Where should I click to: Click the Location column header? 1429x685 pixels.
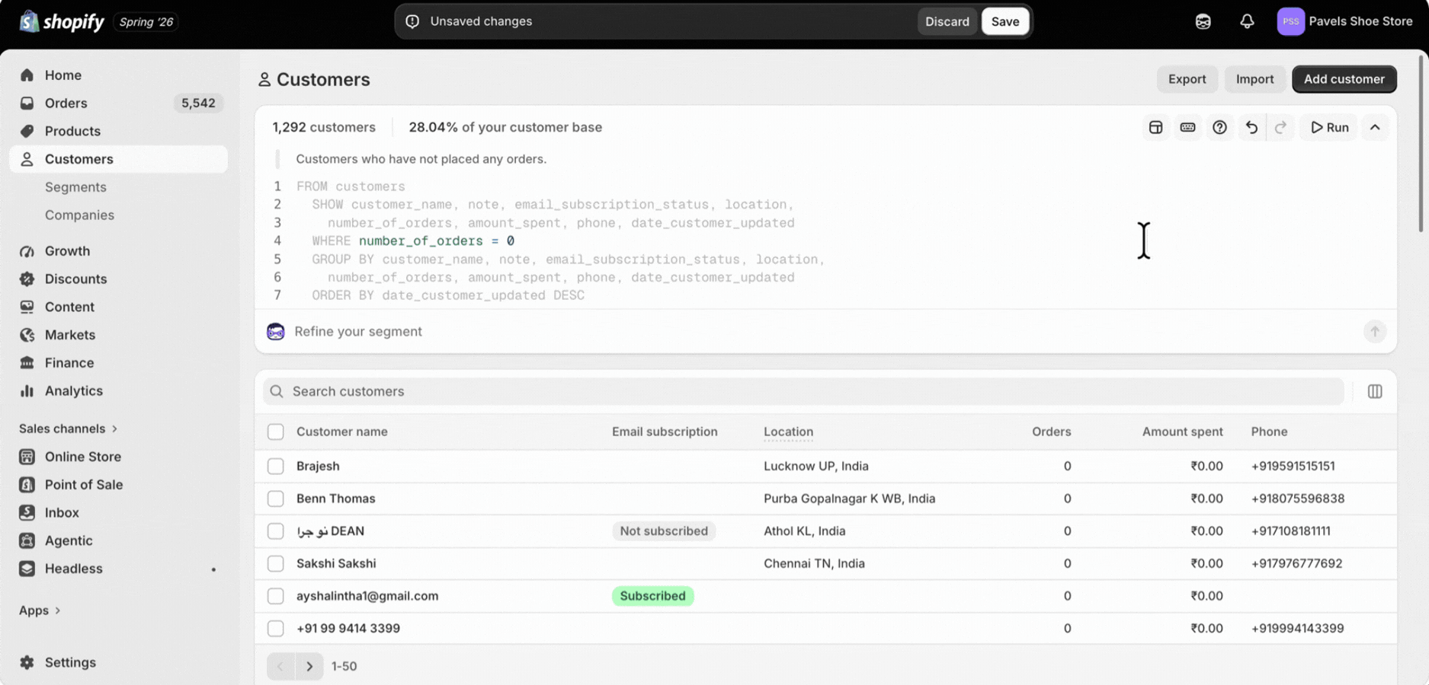point(788,432)
